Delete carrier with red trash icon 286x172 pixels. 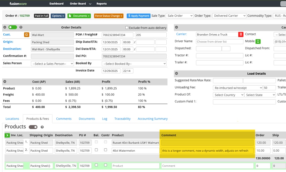pos(241,34)
